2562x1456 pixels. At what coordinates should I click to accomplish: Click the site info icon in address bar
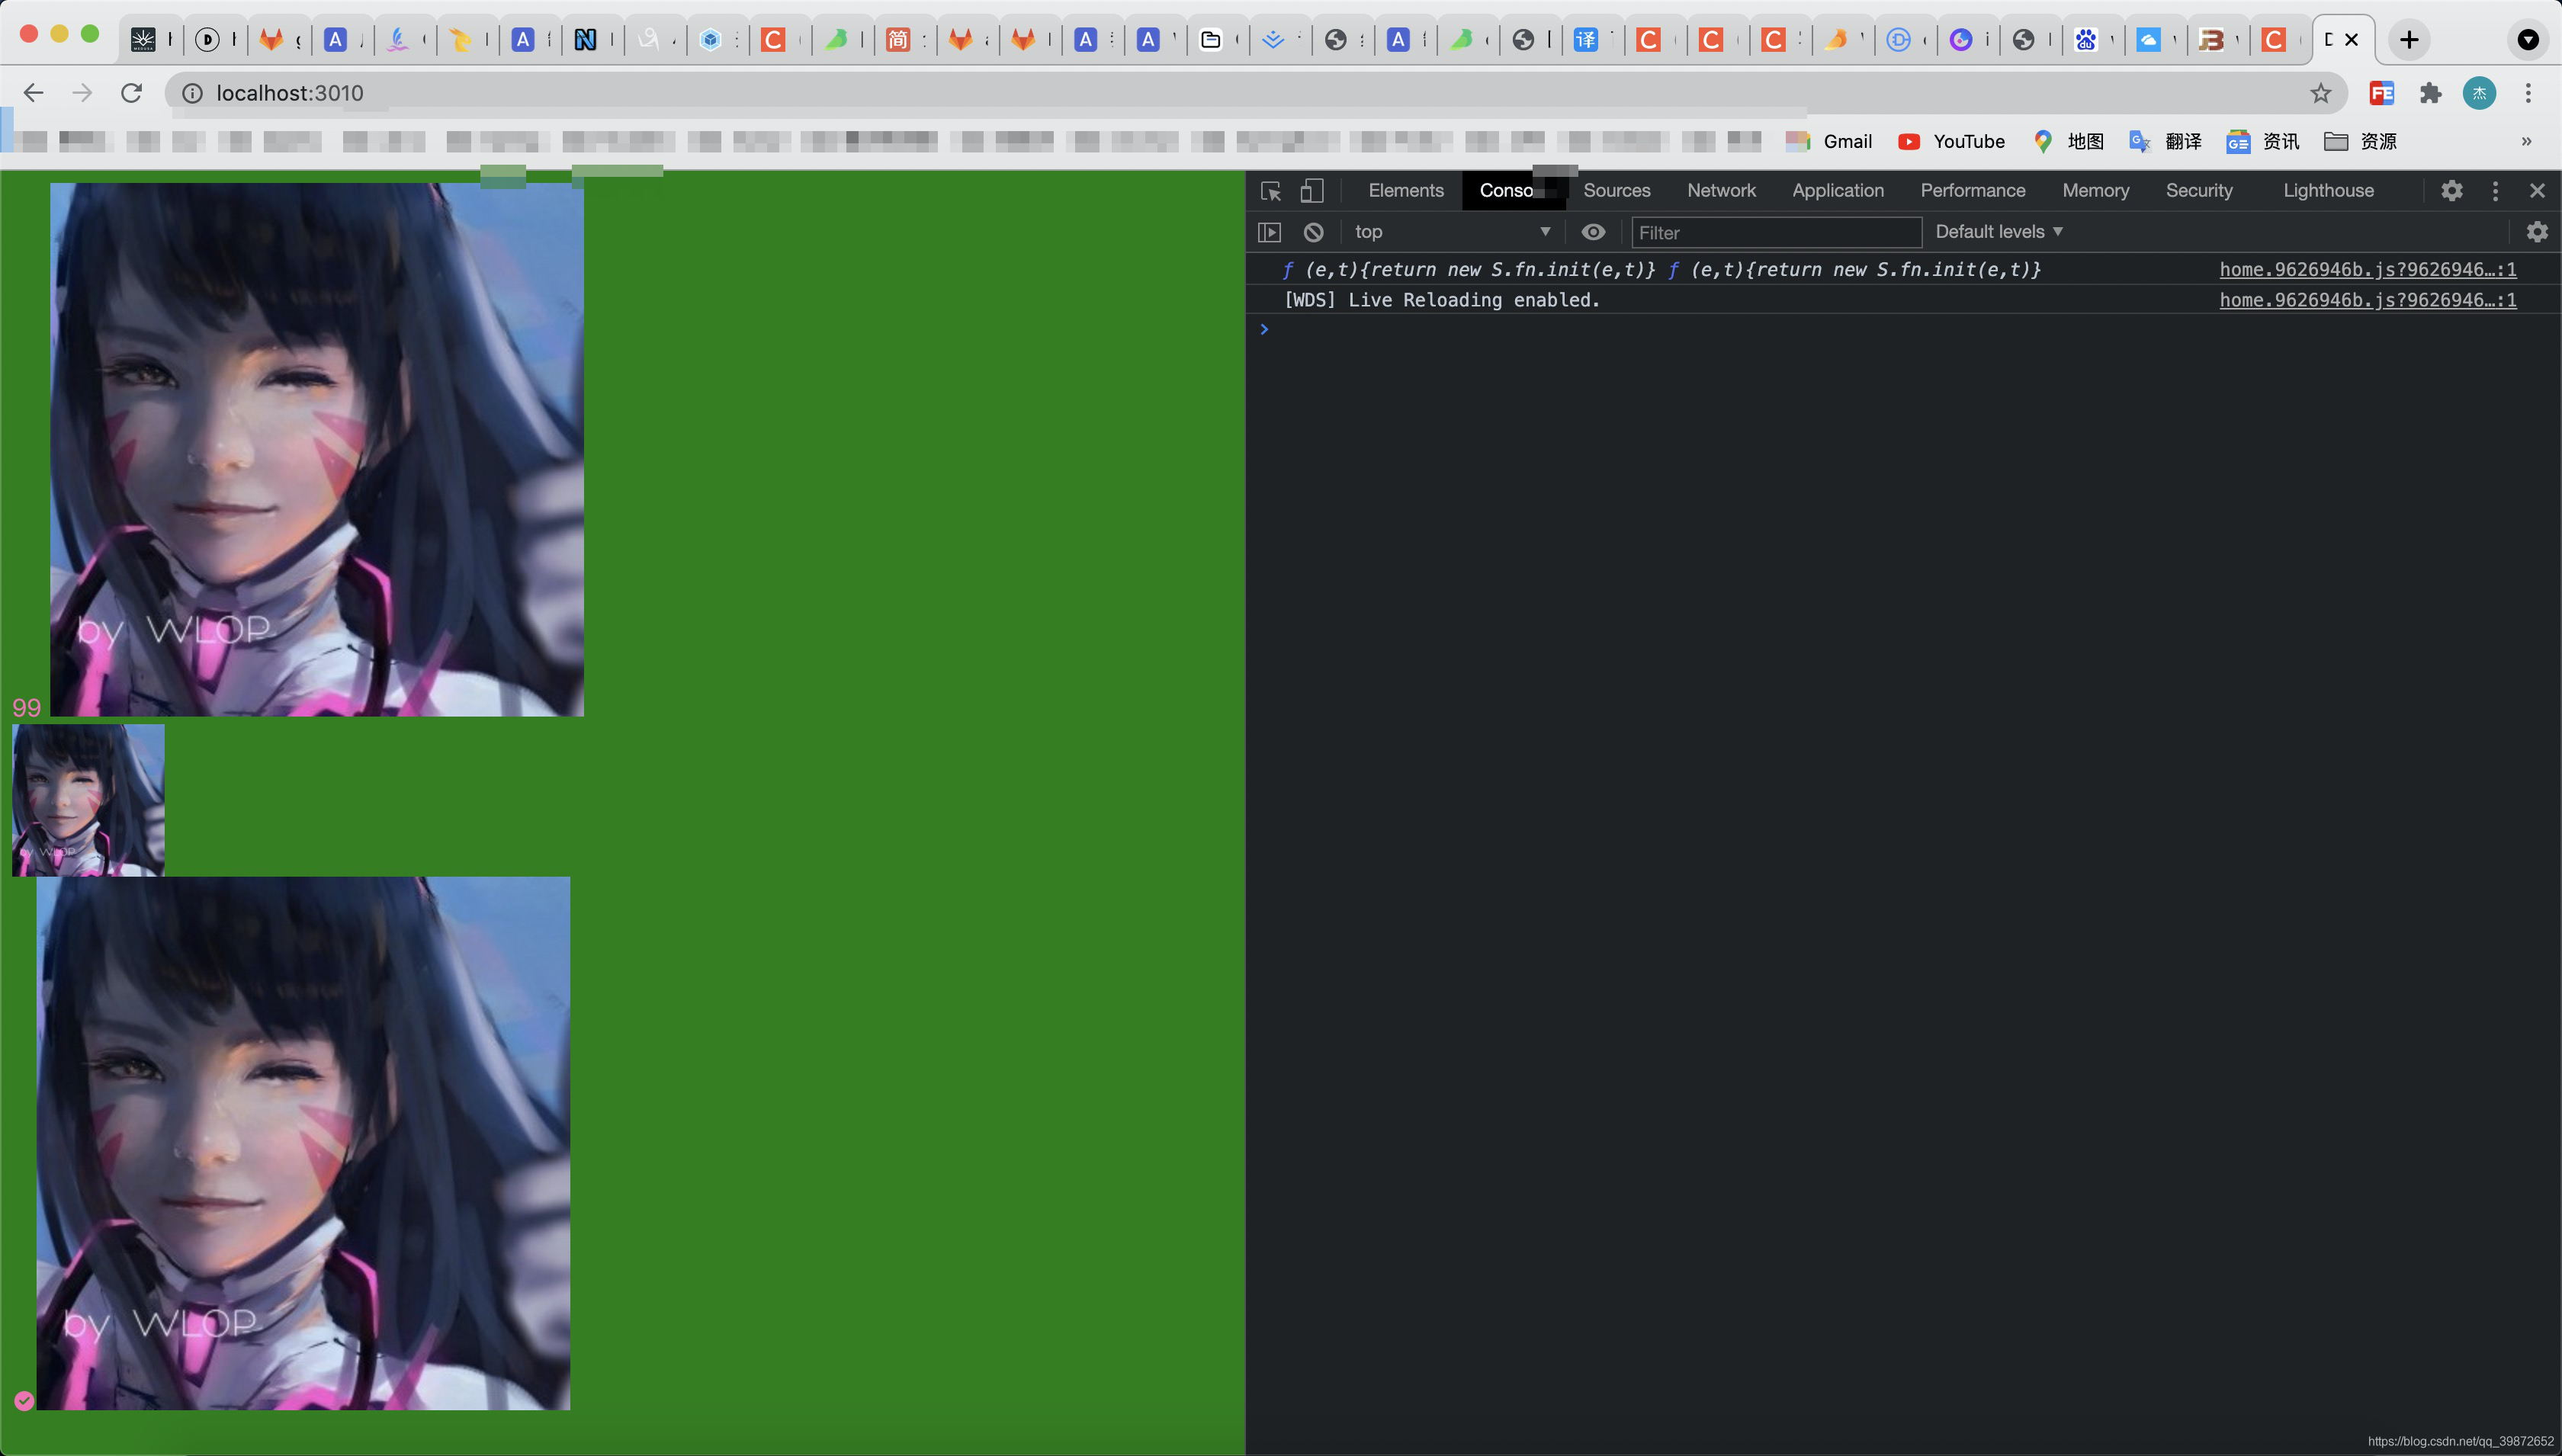click(x=192, y=93)
